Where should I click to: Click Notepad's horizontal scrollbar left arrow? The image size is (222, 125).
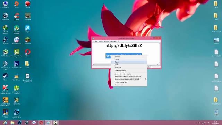(93, 64)
